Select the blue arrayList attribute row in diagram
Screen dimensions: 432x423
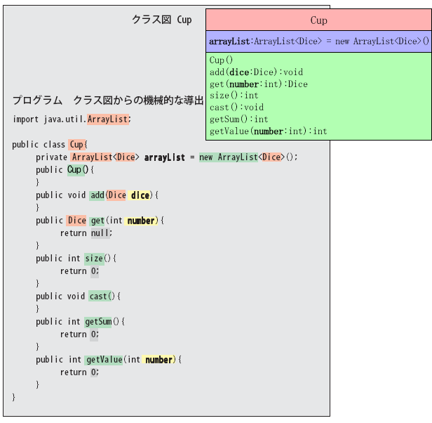point(318,42)
